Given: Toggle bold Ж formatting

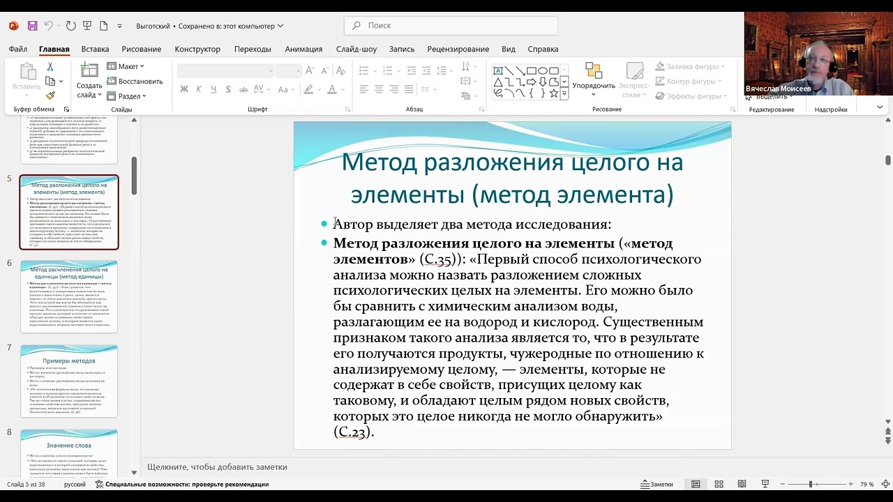Looking at the screenshot, I should tap(184, 89).
